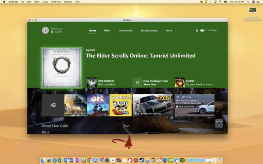Open Google Chrome from the Dock
The image size is (263, 164).
pyautogui.click(x=89, y=160)
